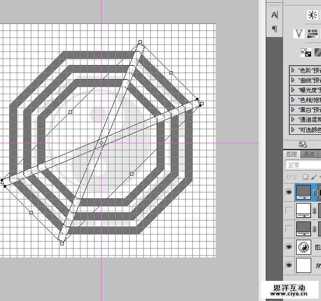Screen dimensions: 321x301
Task: Click the expanded view icon below presets
Action: pyautogui.click(x=302, y=144)
